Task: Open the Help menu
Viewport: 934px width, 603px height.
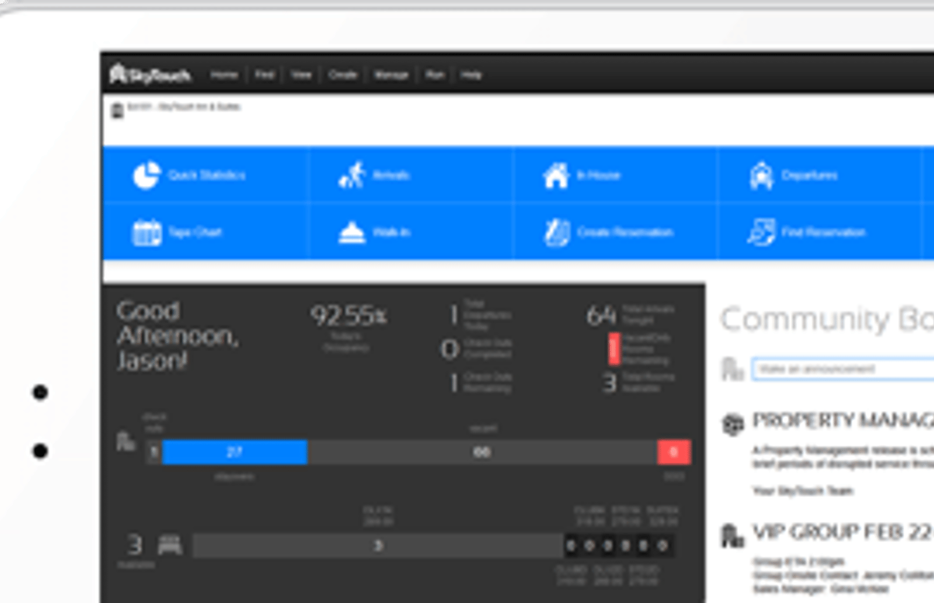Action: [471, 75]
